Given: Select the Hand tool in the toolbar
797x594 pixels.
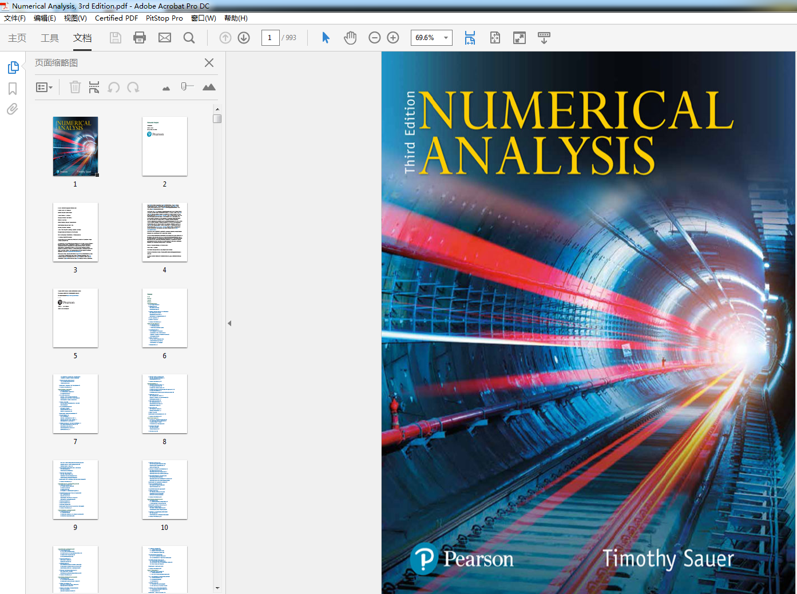Looking at the screenshot, I should pos(350,38).
